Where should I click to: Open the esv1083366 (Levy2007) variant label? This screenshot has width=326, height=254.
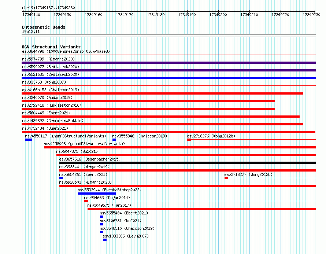pos(126,236)
